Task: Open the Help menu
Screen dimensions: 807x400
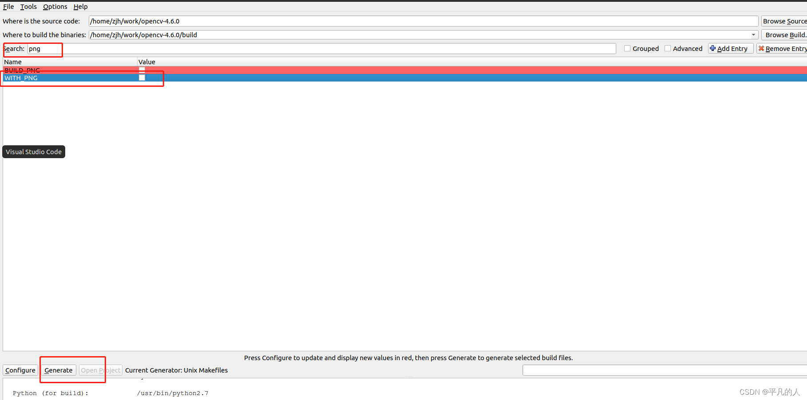Action: tap(80, 7)
